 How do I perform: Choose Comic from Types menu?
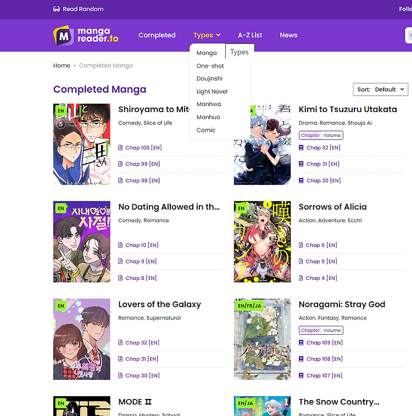(x=206, y=130)
